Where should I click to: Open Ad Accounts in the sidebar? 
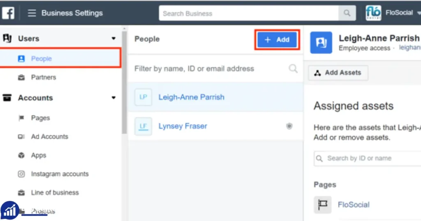(50, 136)
